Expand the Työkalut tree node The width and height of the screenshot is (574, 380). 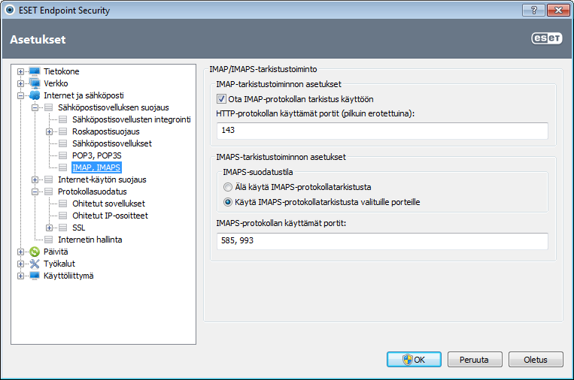[x=20, y=264]
